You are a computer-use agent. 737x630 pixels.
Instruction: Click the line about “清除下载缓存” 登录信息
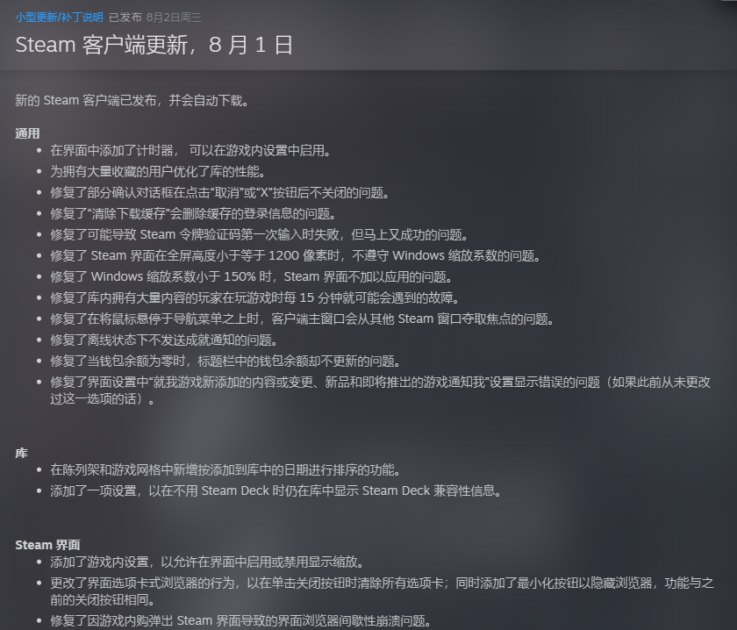point(194,214)
